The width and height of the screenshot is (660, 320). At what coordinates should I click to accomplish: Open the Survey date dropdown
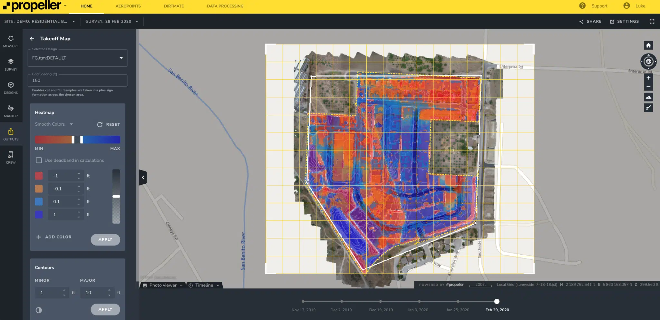[x=112, y=22]
